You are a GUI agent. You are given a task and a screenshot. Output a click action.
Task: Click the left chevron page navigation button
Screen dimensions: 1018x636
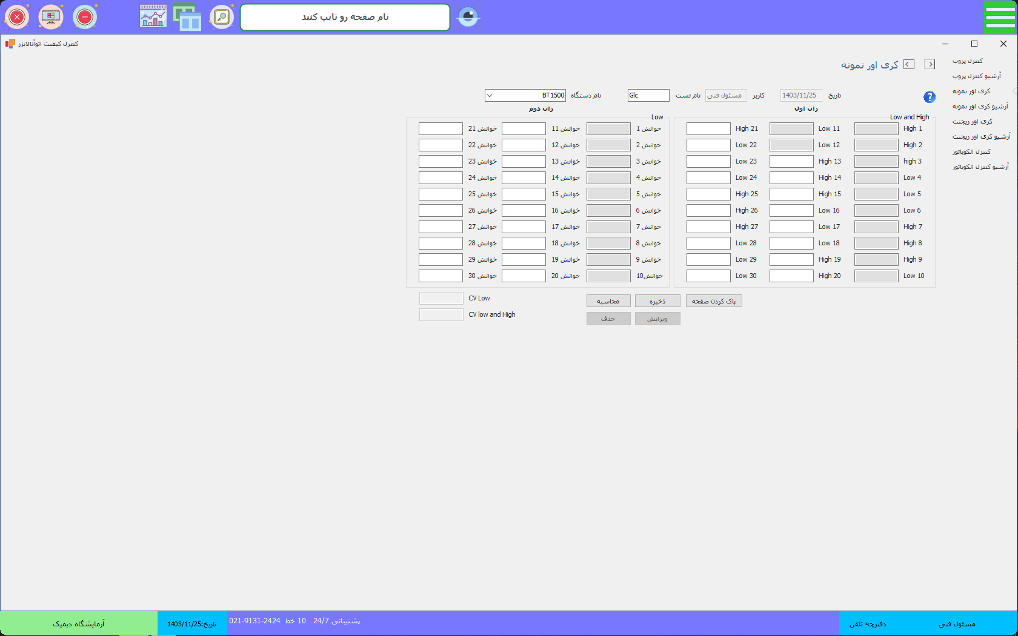point(909,64)
